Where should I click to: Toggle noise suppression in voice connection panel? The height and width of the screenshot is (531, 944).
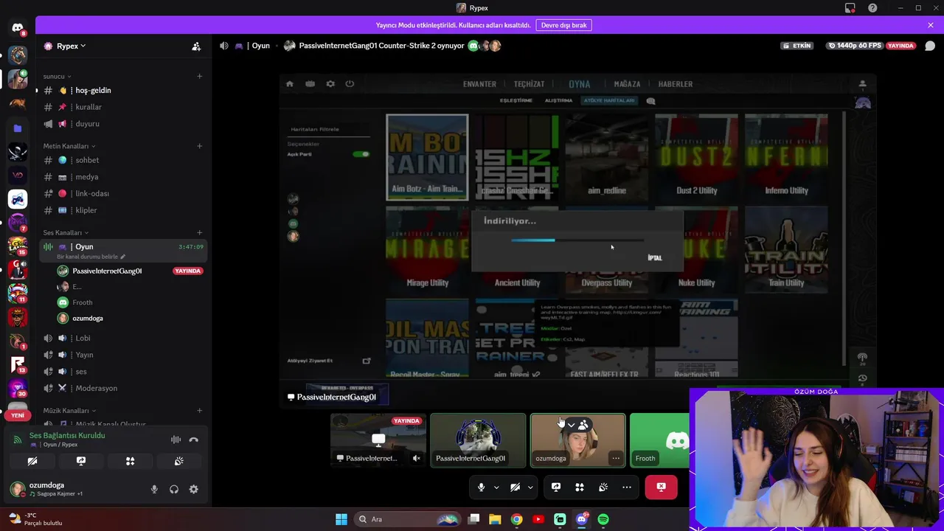tap(176, 440)
